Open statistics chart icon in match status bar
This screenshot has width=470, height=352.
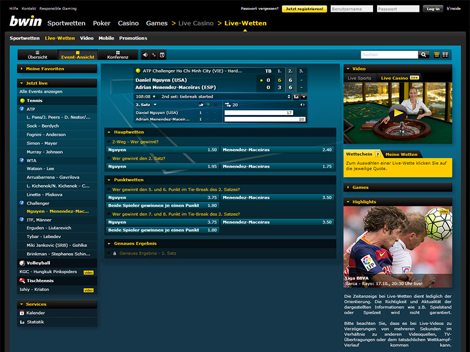point(296,97)
